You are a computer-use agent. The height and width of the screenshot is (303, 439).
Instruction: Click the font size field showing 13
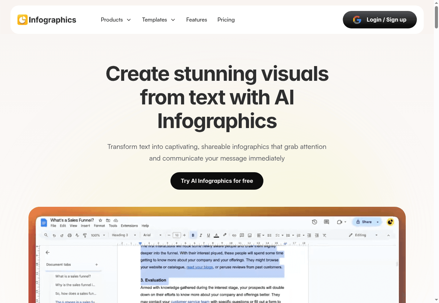tap(176, 235)
